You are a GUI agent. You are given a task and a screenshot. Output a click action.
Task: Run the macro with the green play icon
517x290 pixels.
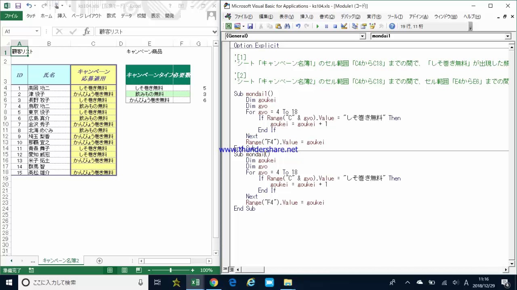317,26
